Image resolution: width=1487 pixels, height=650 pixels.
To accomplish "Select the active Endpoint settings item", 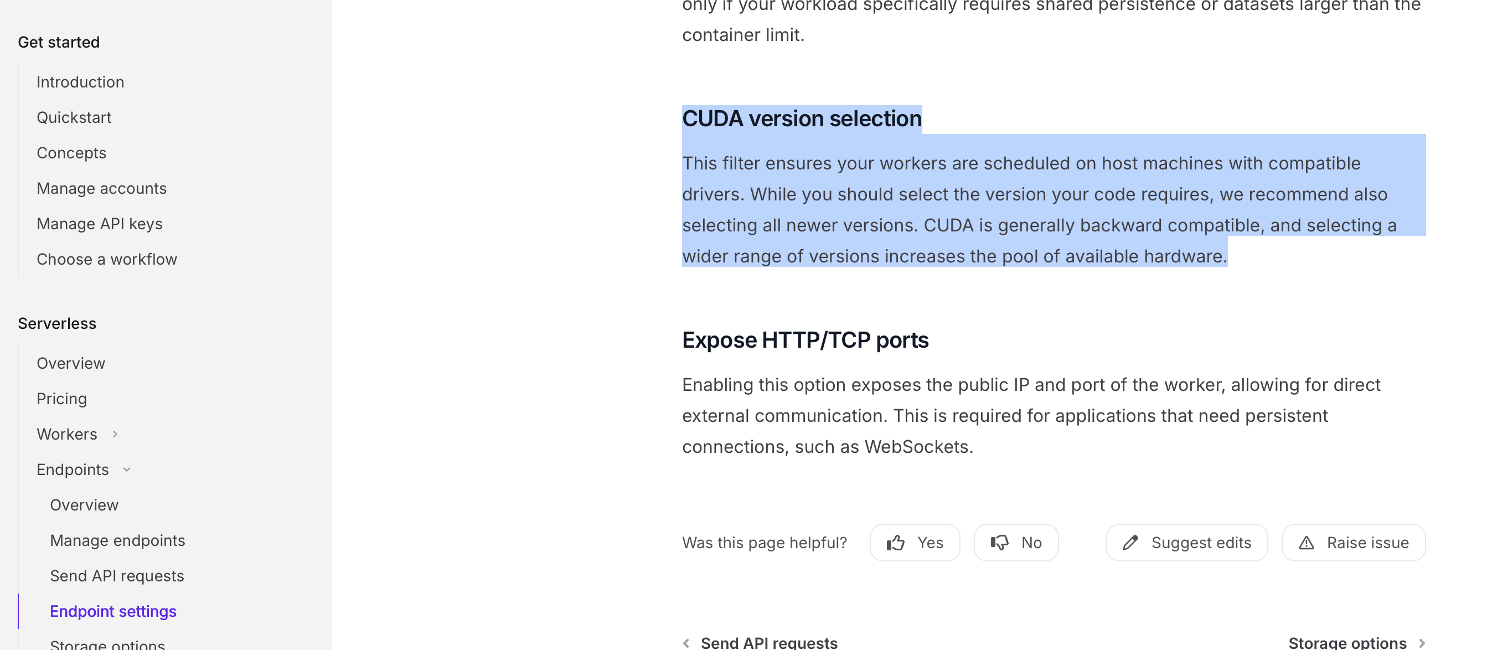I will [113, 611].
